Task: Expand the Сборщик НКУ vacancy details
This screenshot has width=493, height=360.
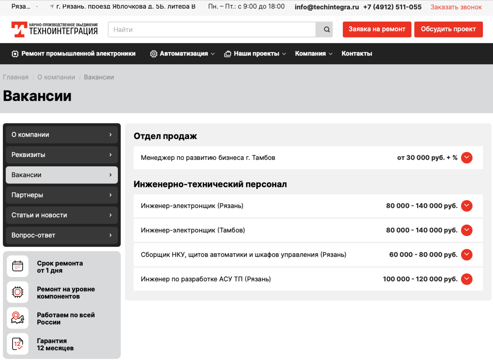Action: [467, 255]
